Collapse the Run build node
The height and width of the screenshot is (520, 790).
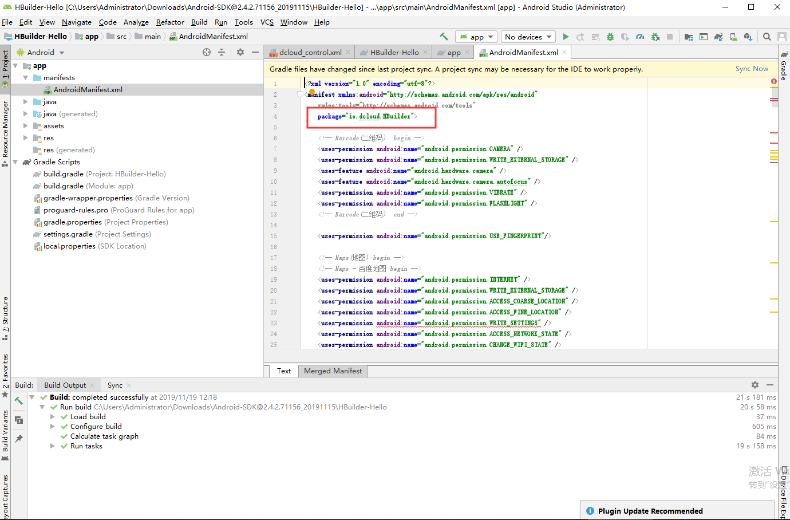tap(42, 407)
